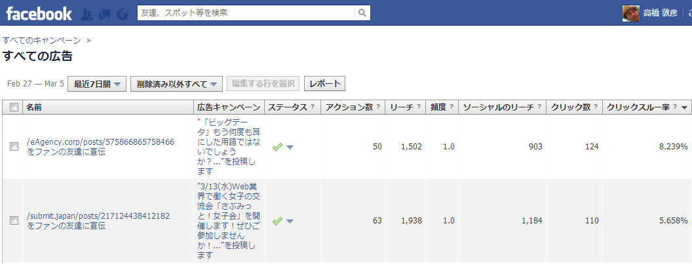Click the search magnifier button
Screen dimensions: 692x264
tap(362, 13)
